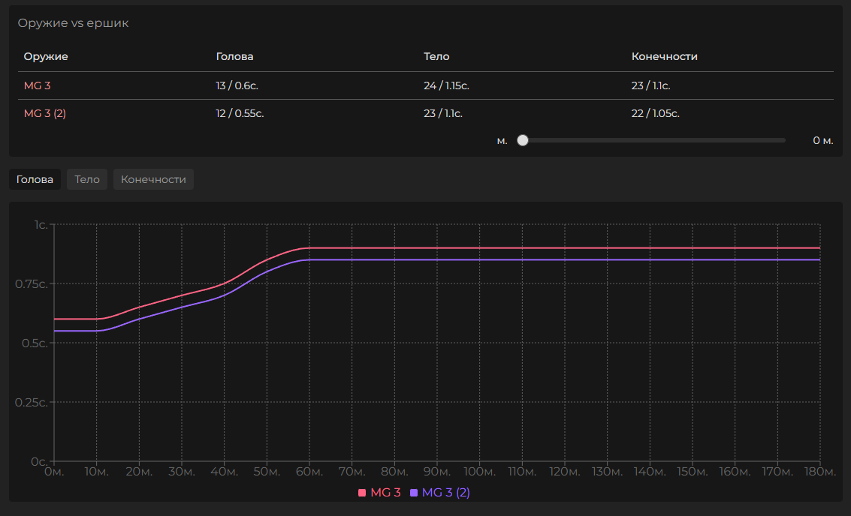Switch to the Тело chart tab

(x=87, y=179)
